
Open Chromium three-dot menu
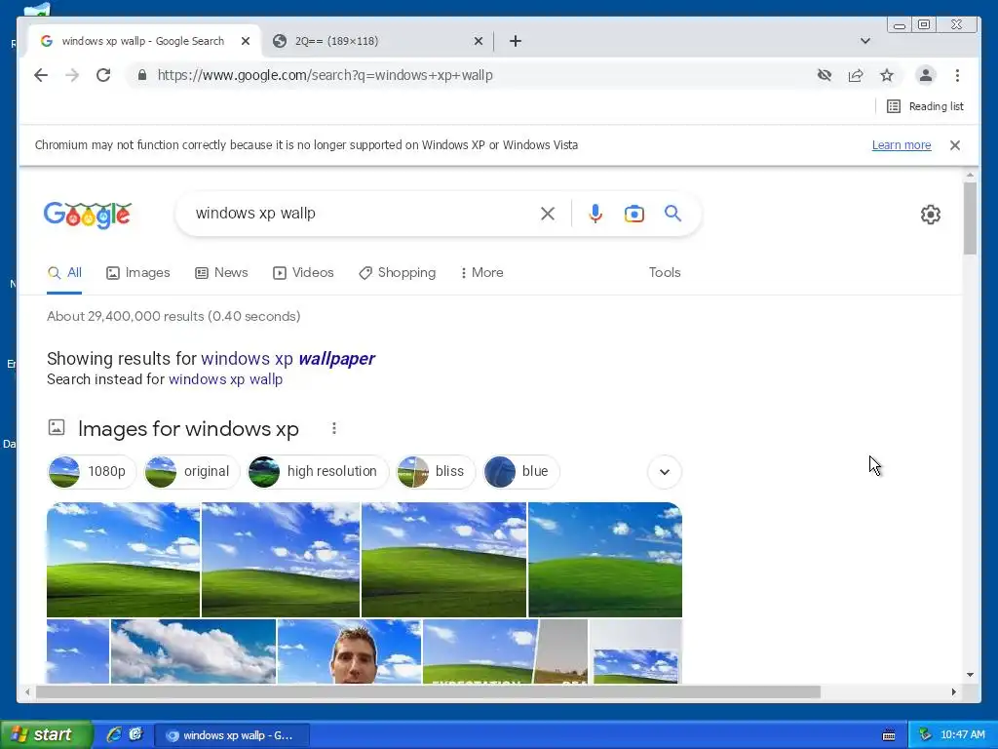tap(957, 75)
